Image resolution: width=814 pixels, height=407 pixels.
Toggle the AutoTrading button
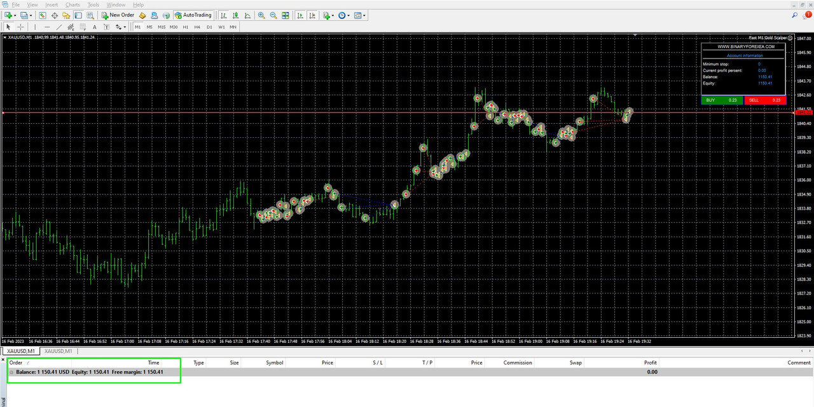pyautogui.click(x=193, y=15)
